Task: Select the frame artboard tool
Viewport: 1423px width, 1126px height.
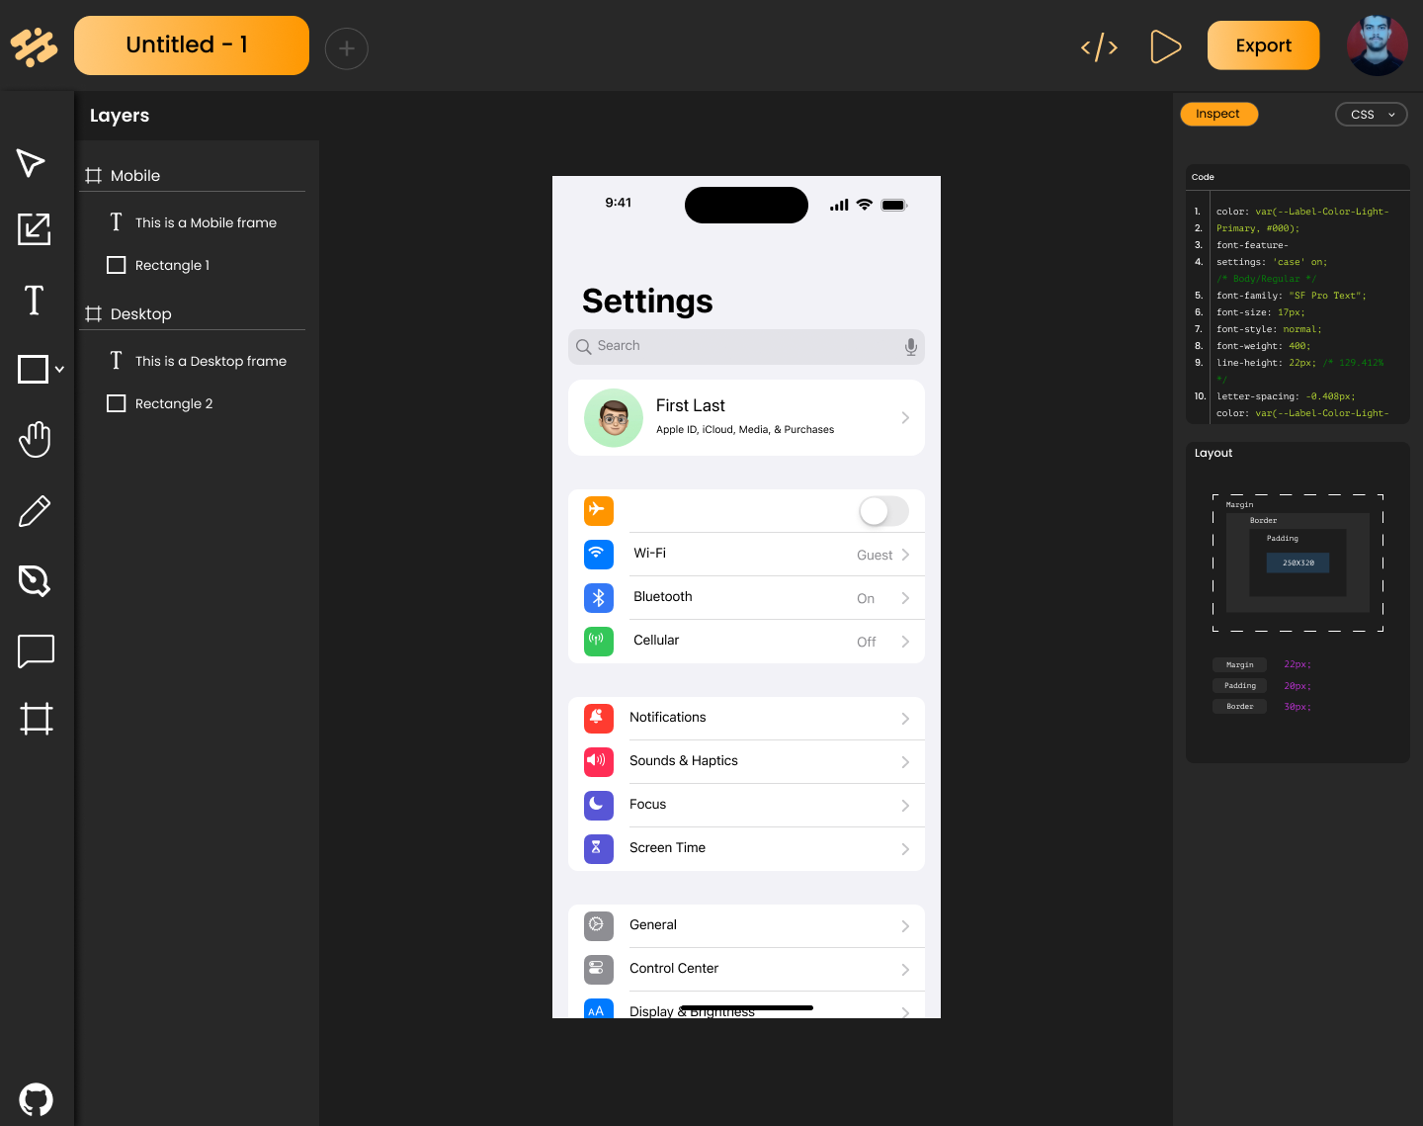Action: pos(36,719)
